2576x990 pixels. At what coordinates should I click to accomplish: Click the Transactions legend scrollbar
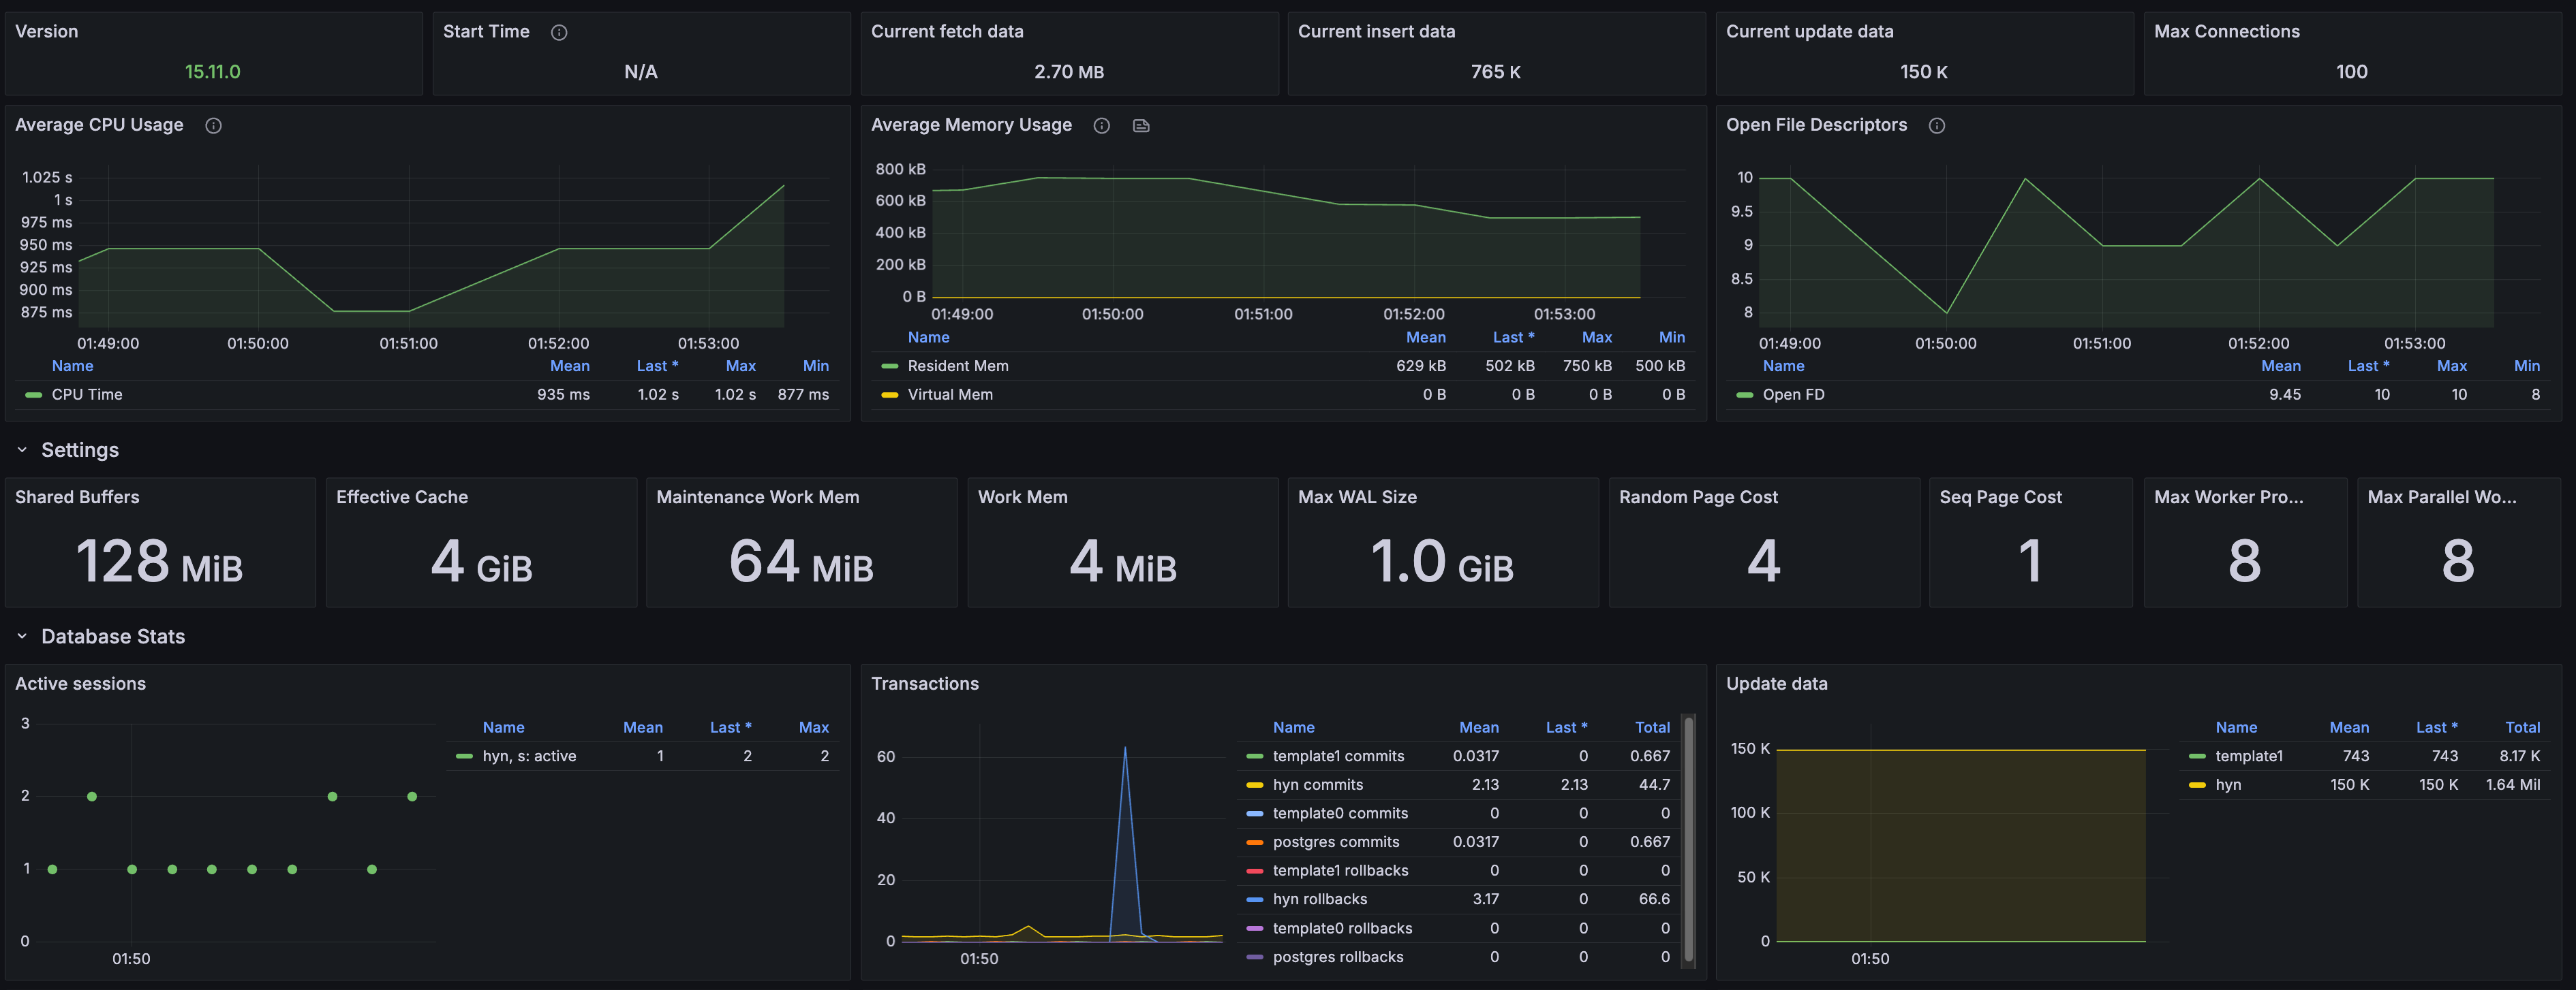click(1688, 839)
